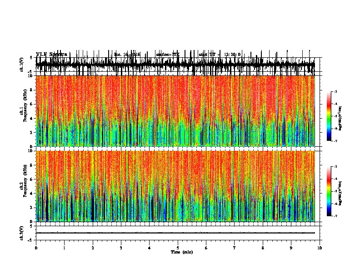Click the '-6' tick on ch.2 color bar
Image resolution: width=360 pixels, height=278 pixels.
(335, 204)
